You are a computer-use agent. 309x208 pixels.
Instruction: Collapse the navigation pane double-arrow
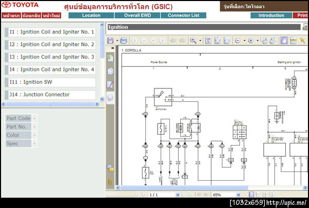tap(112, 48)
